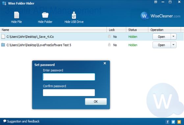This screenshot has width=184, height=125.
Task: Click the lock icon for _Save_4.iCo
Action: [109, 37]
